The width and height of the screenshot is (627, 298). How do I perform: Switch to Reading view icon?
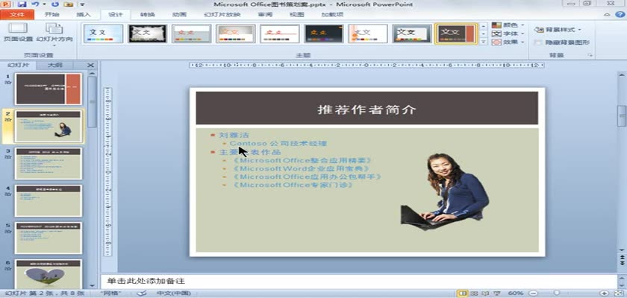tap(485, 294)
